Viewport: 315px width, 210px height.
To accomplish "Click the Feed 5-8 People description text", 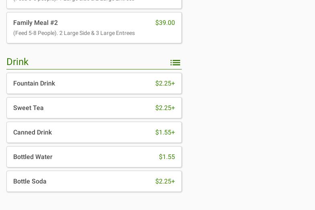I will click(x=74, y=33).
